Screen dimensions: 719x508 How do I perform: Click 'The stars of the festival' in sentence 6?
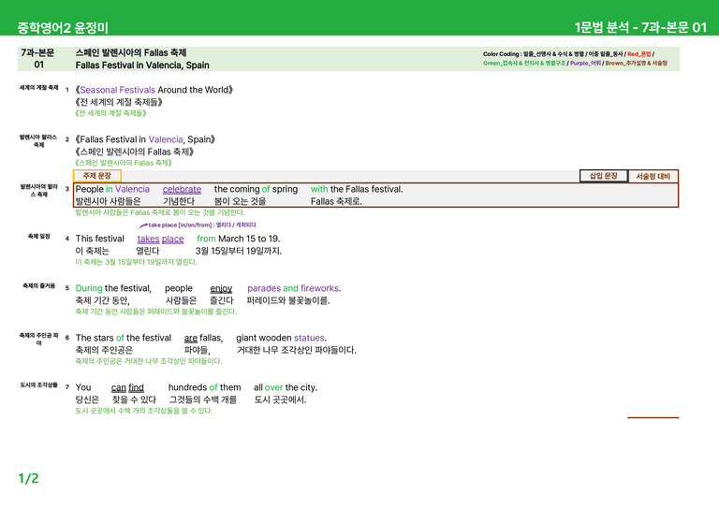tap(124, 338)
